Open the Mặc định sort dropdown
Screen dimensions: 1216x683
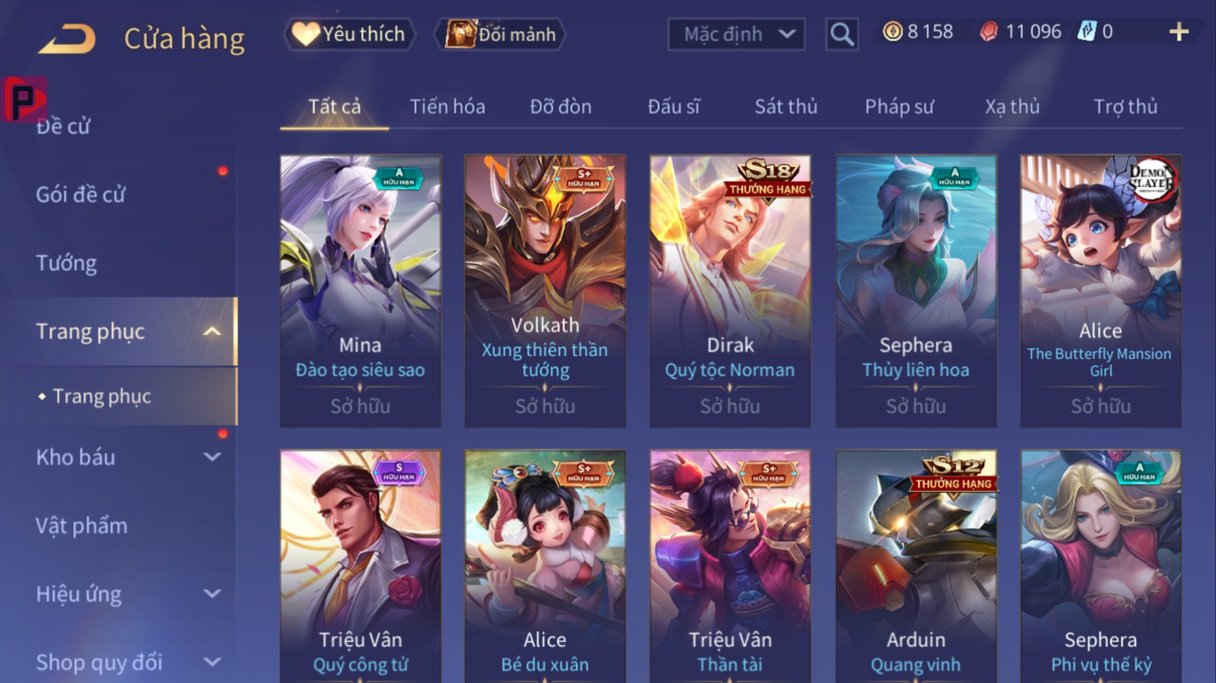(x=736, y=34)
